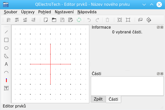Select the polygon drawing tool
Viewport: 165px width, 110px height.
coord(6,56)
